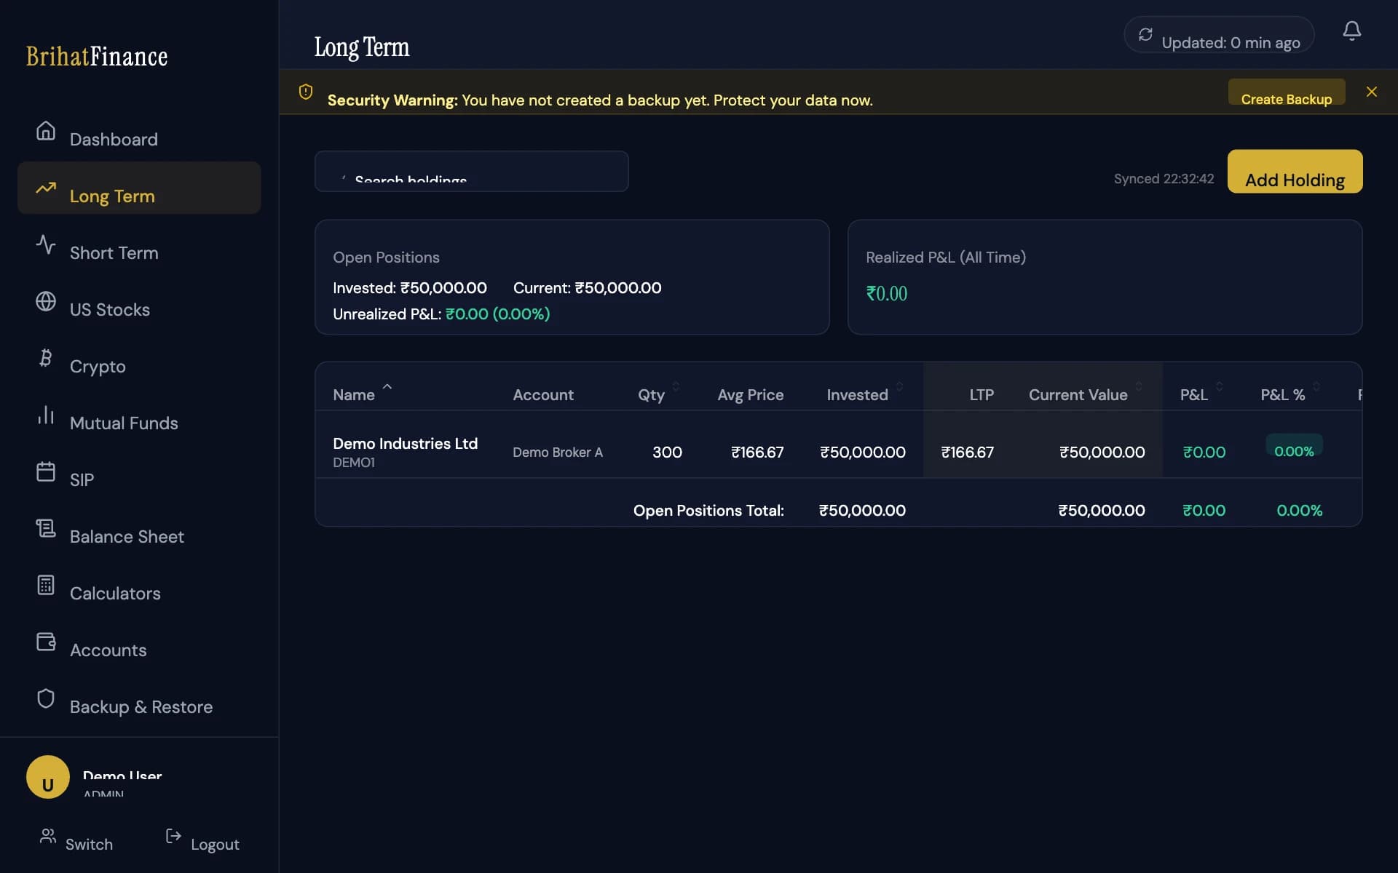Click the Updated 0 min ago button
This screenshot has width=1398, height=873.
[x=1219, y=34]
